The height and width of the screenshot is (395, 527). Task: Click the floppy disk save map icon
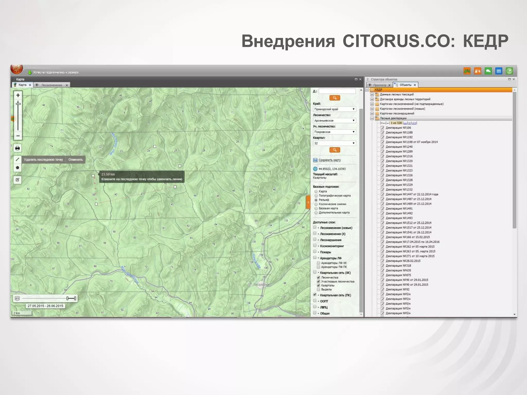click(x=315, y=160)
